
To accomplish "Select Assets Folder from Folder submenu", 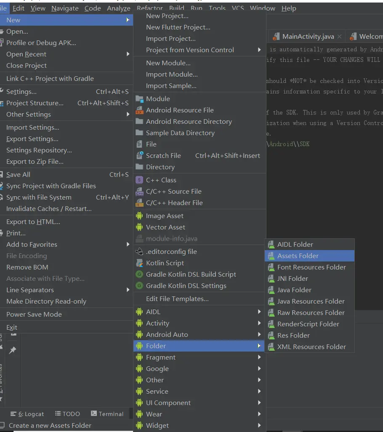I will 309,256.
